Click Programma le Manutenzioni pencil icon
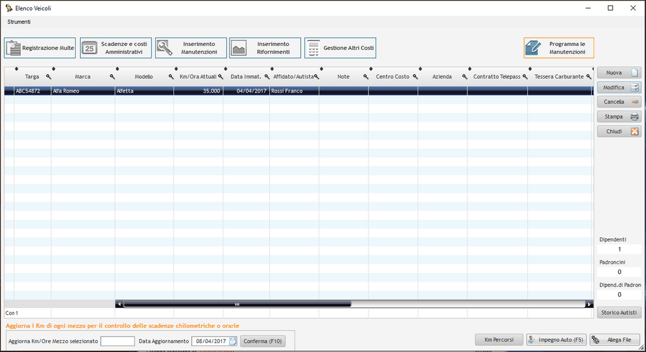This screenshot has width=646, height=352. point(534,48)
